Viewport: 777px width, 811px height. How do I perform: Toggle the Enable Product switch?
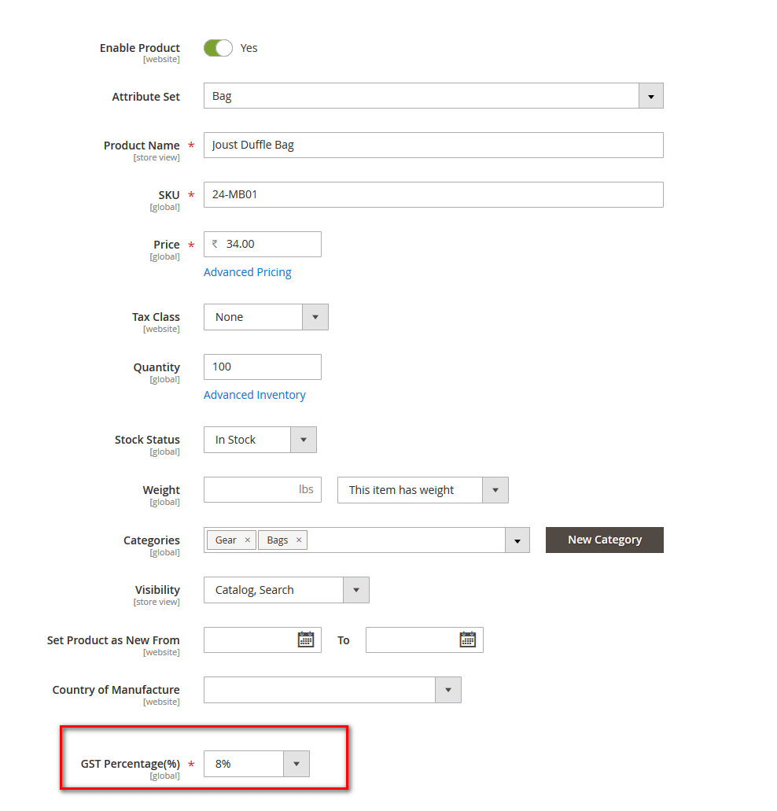click(218, 48)
